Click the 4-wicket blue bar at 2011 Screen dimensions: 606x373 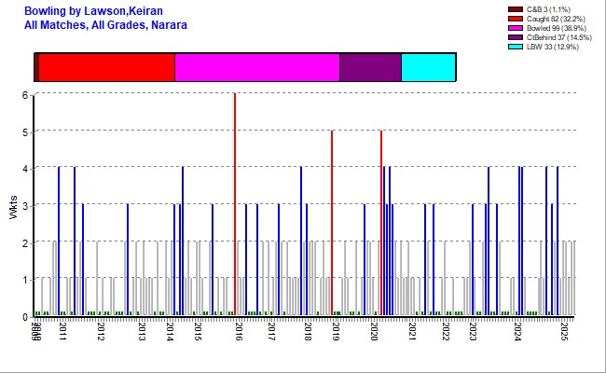point(59,241)
